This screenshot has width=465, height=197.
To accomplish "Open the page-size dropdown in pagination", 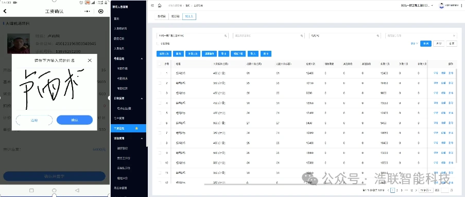I will pyautogui.click(x=426, y=190).
